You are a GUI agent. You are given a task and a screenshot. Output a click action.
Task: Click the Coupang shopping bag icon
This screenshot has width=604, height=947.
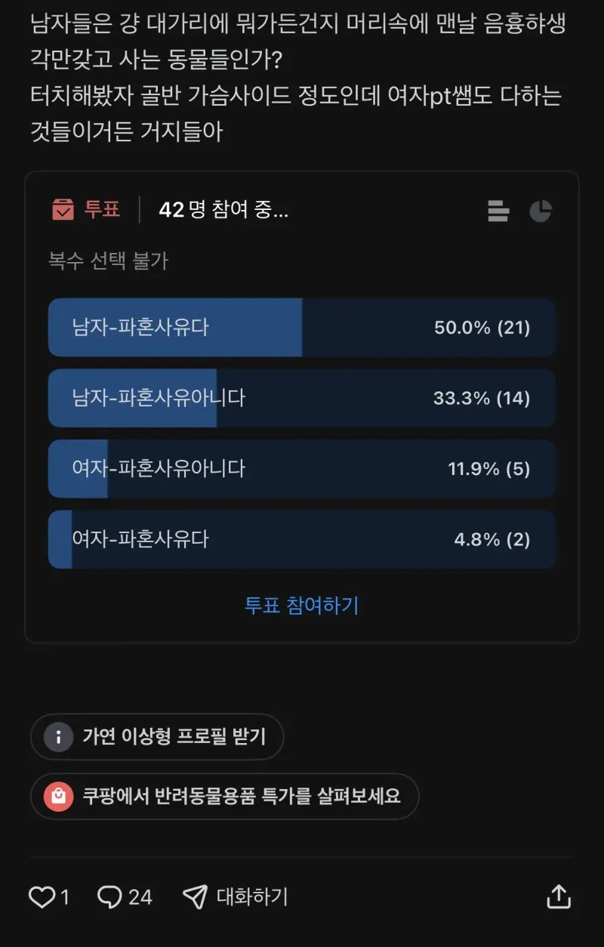click(x=58, y=796)
